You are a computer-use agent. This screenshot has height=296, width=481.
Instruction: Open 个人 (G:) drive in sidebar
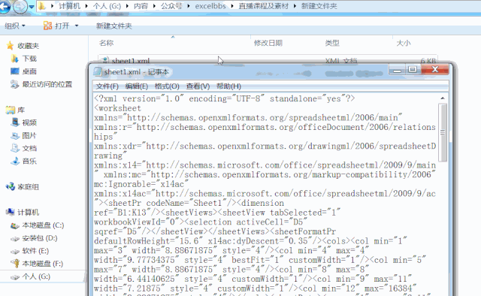(x=36, y=276)
